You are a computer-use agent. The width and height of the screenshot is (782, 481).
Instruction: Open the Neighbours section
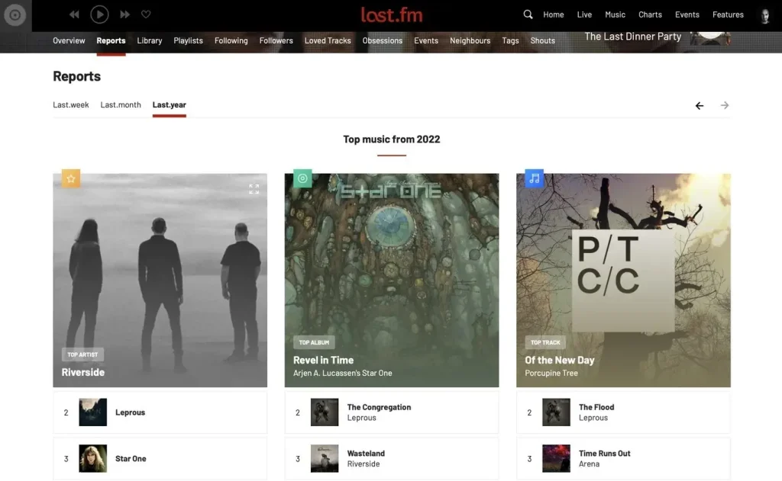click(470, 40)
